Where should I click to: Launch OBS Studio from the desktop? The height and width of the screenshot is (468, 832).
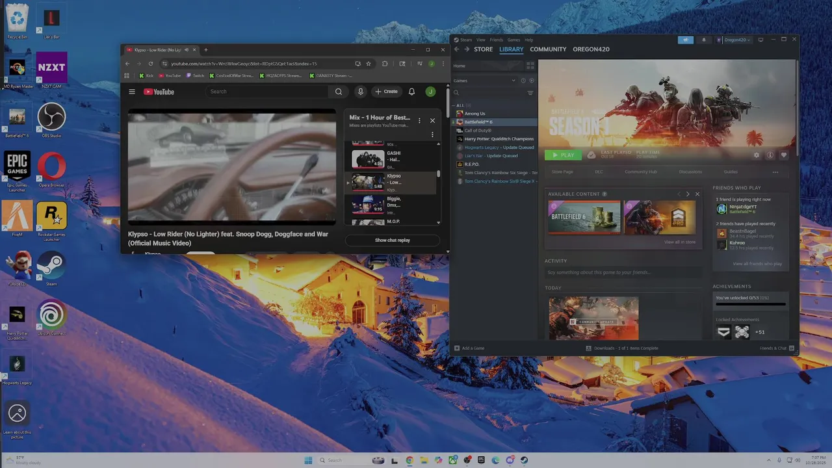51,119
